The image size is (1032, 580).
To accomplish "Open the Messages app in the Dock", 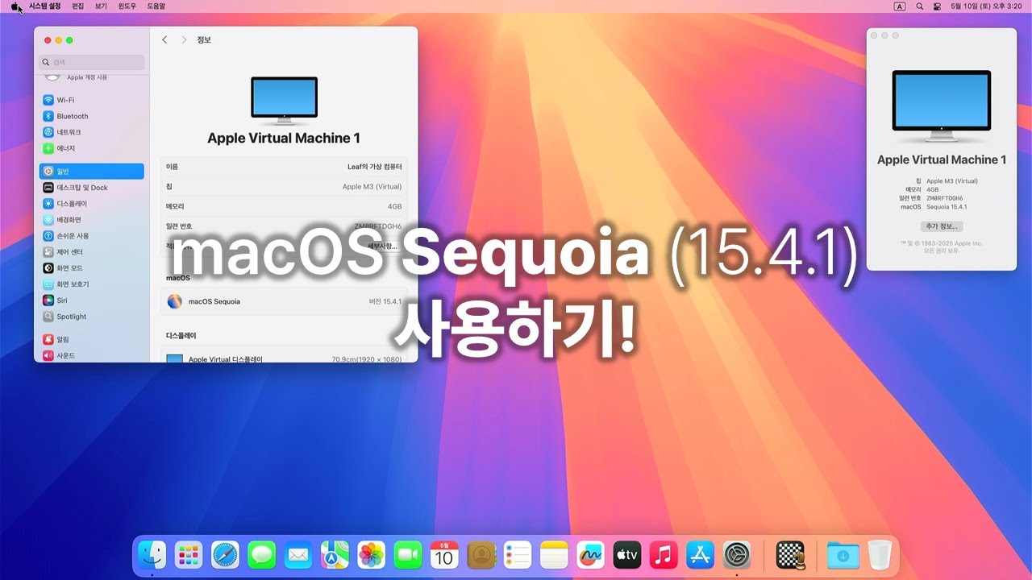I will coord(262,555).
